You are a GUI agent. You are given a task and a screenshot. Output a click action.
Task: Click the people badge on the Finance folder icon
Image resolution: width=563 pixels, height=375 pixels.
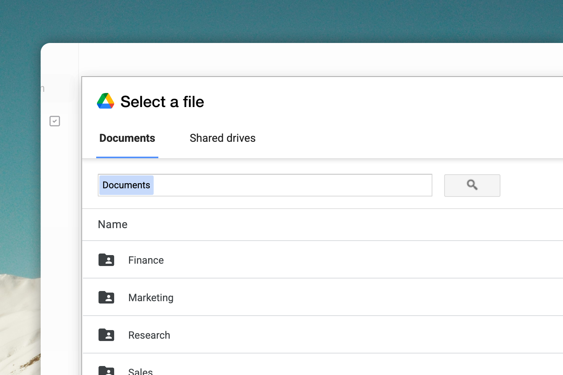pos(108,261)
